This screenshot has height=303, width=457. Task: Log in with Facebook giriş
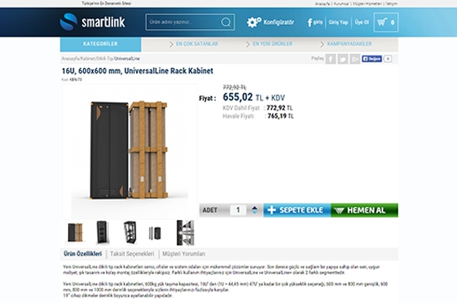315,22
